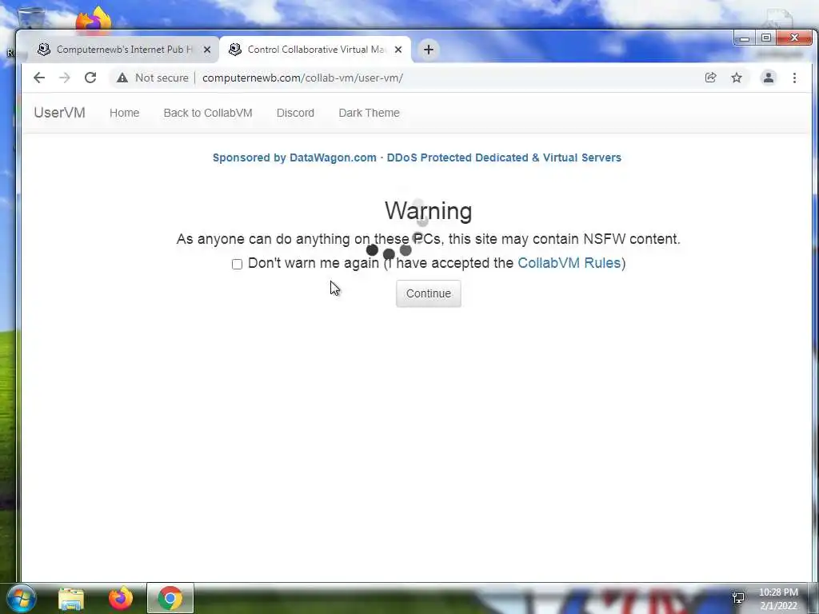Screen dimensions: 819x614
Task: Click the Continue button
Action: tap(429, 293)
